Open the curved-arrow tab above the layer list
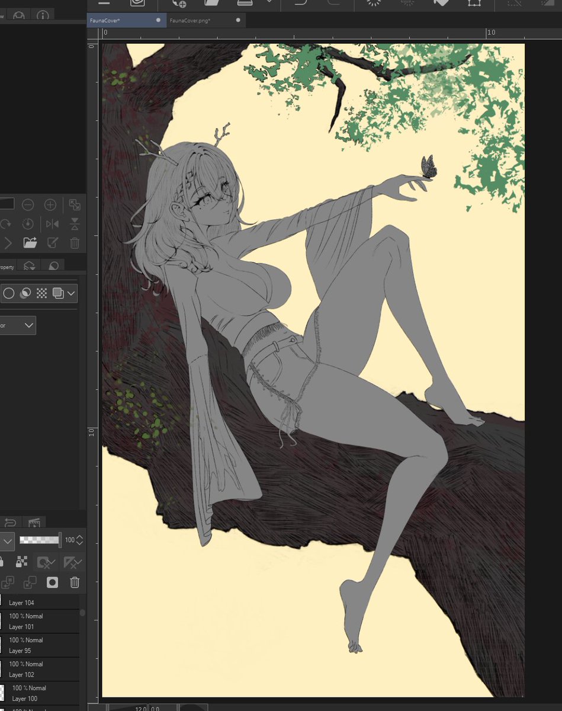This screenshot has height=711, width=562. (11, 522)
